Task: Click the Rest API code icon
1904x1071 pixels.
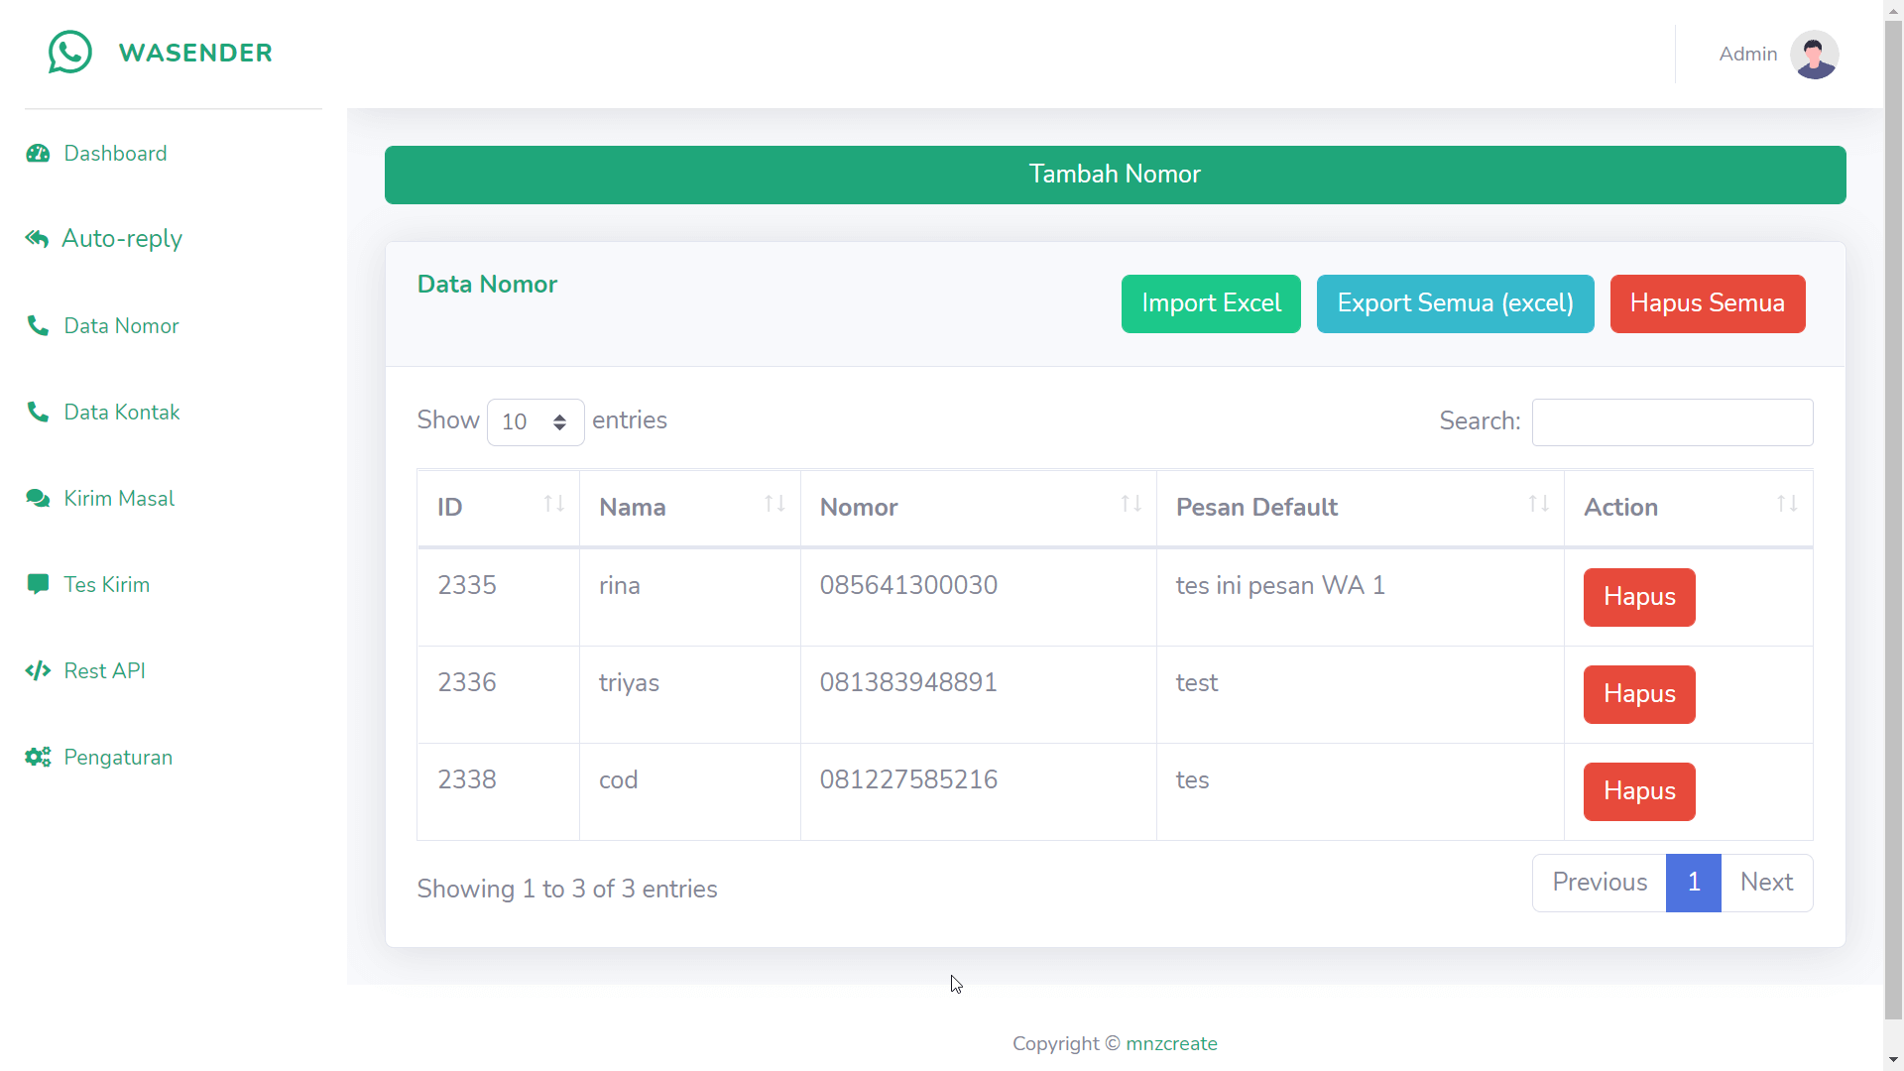Action: (x=38, y=671)
